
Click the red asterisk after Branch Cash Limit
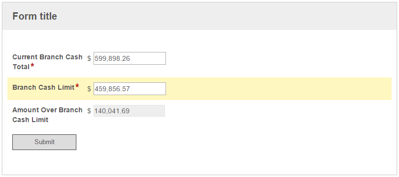click(x=77, y=86)
